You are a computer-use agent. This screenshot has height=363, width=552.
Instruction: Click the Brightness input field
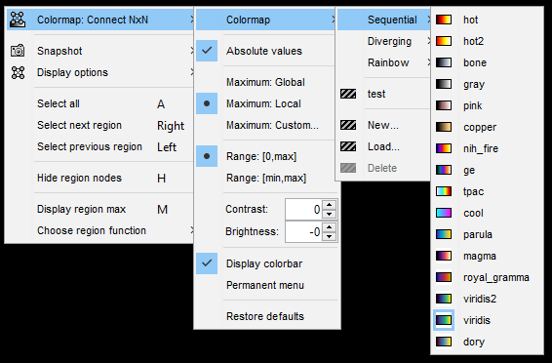304,231
